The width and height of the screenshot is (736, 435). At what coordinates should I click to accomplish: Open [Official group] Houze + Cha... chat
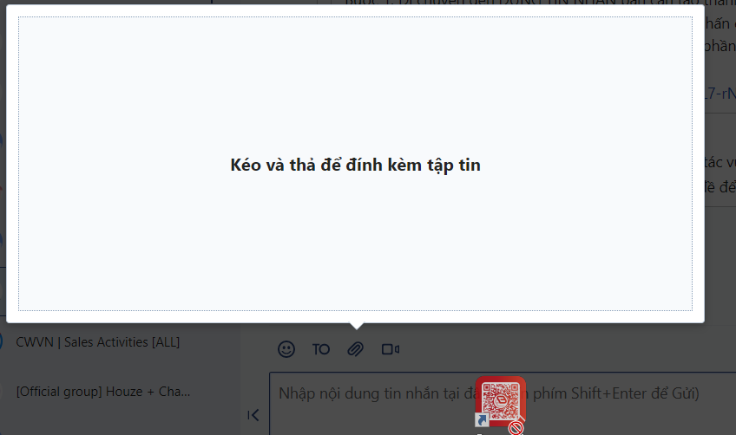click(103, 392)
